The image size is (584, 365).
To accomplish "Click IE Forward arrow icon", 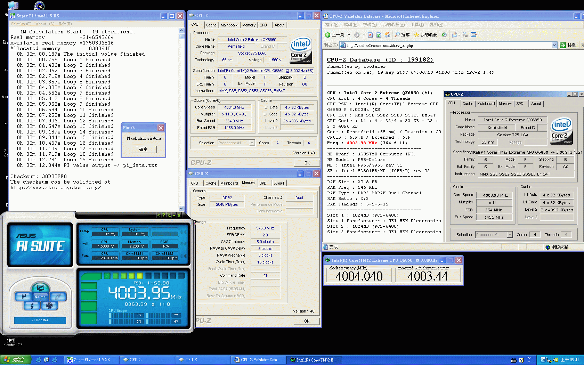I will pos(357,35).
